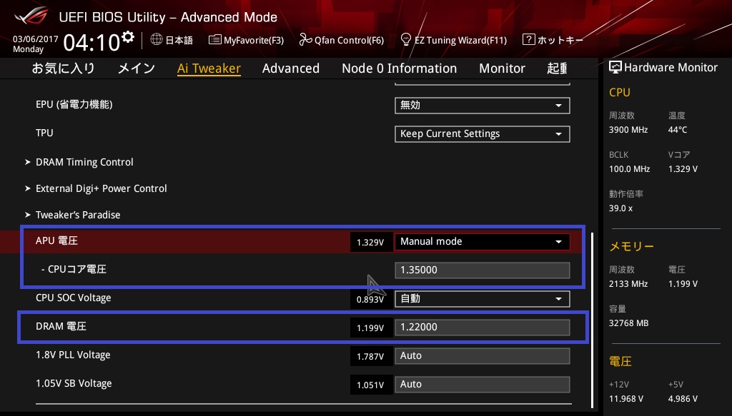Image resolution: width=732 pixels, height=416 pixels.
Task: Click the globe language icon
Action: tap(157, 39)
